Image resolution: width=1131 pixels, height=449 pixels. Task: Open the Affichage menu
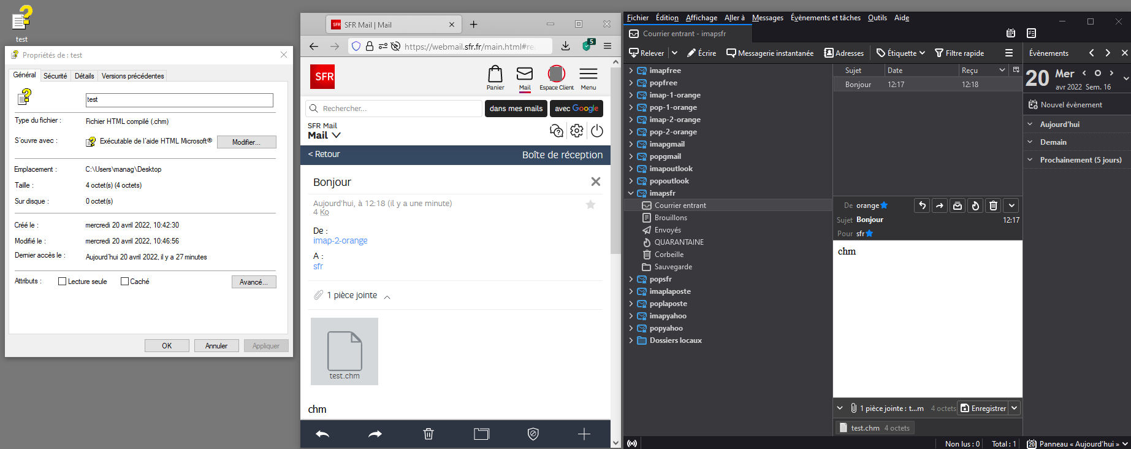701,18
